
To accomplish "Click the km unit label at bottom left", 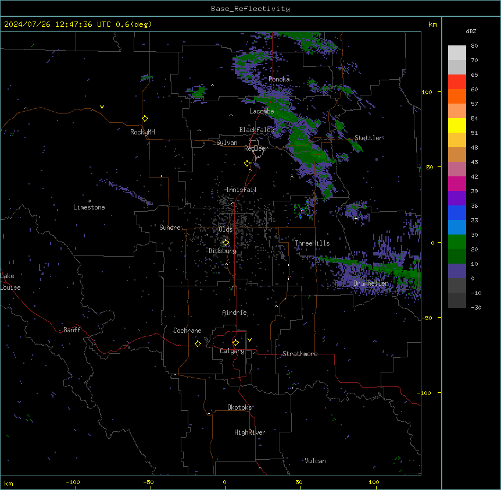I will [x=9, y=483].
